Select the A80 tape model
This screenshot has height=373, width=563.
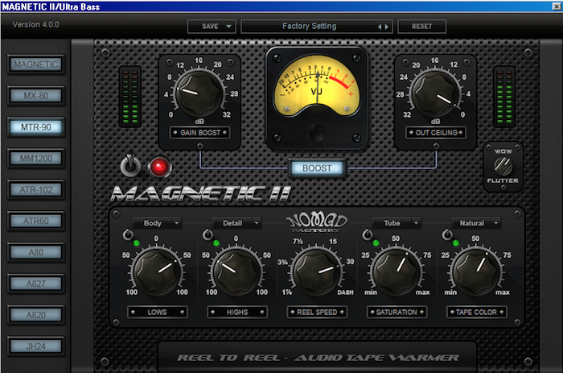[36, 252]
